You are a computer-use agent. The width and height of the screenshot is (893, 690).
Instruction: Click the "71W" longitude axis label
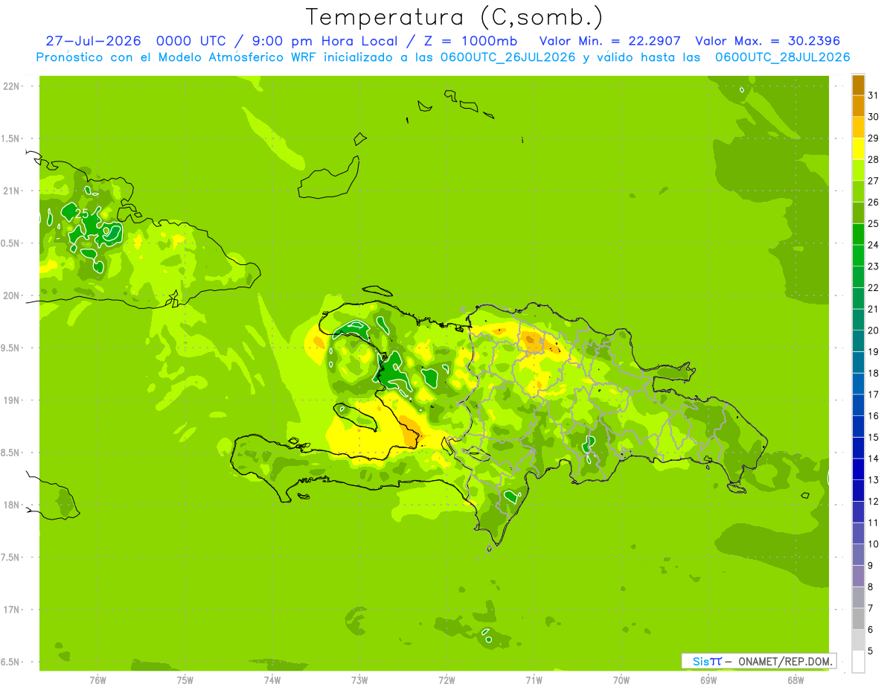point(534,680)
